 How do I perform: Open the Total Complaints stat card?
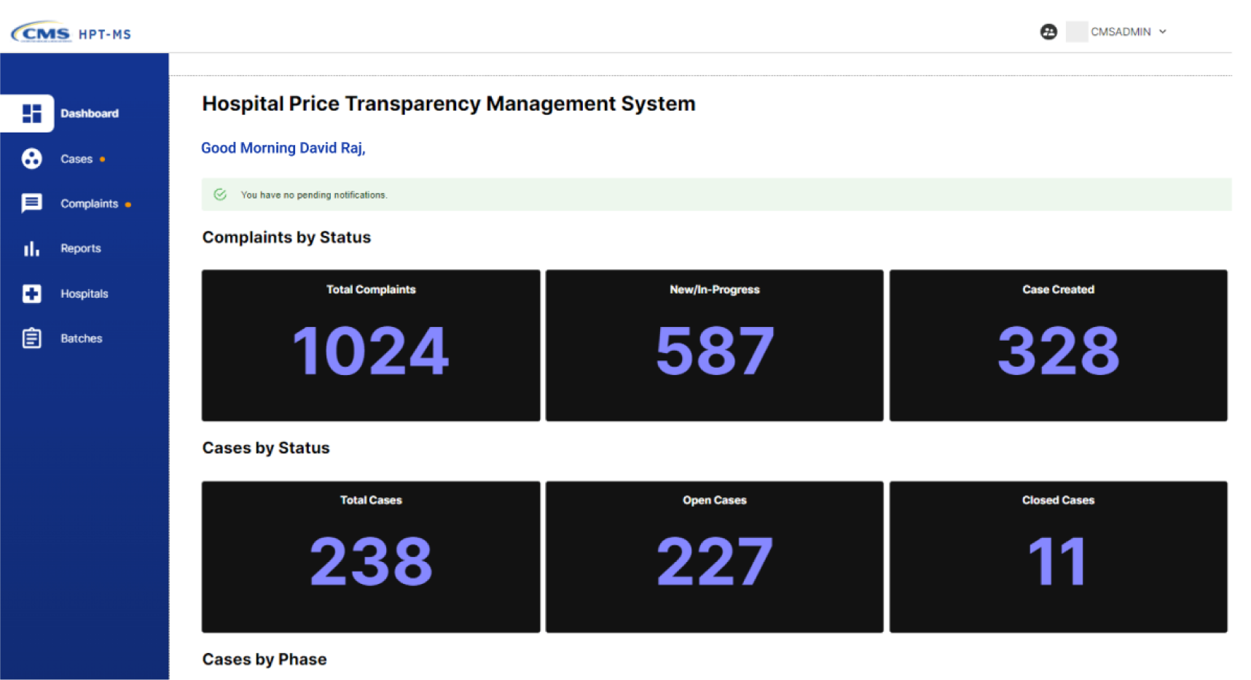pos(370,346)
